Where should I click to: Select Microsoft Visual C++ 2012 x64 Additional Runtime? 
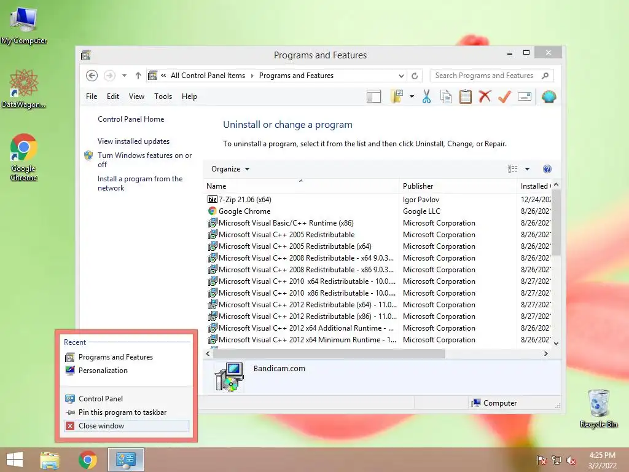tap(306, 328)
